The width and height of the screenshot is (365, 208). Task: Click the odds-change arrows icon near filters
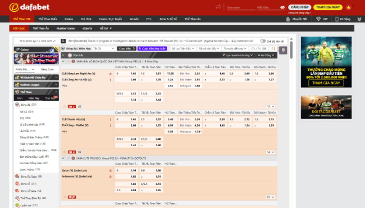[273, 48]
